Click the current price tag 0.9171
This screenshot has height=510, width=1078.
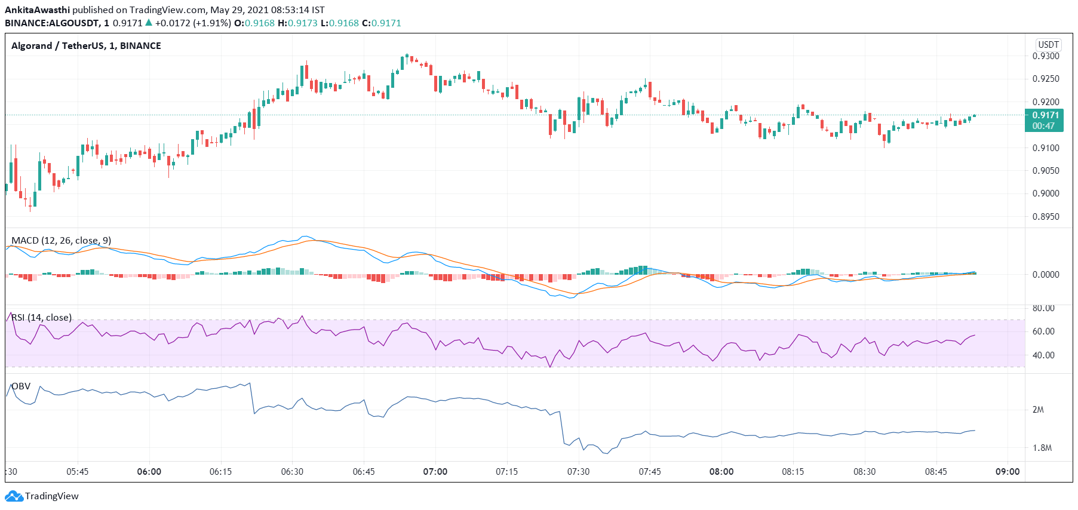click(x=1046, y=115)
